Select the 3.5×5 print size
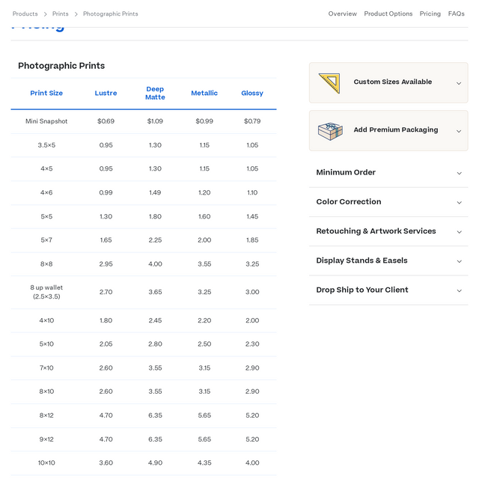This screenshot has height=479, width=479. coord(46,144)
